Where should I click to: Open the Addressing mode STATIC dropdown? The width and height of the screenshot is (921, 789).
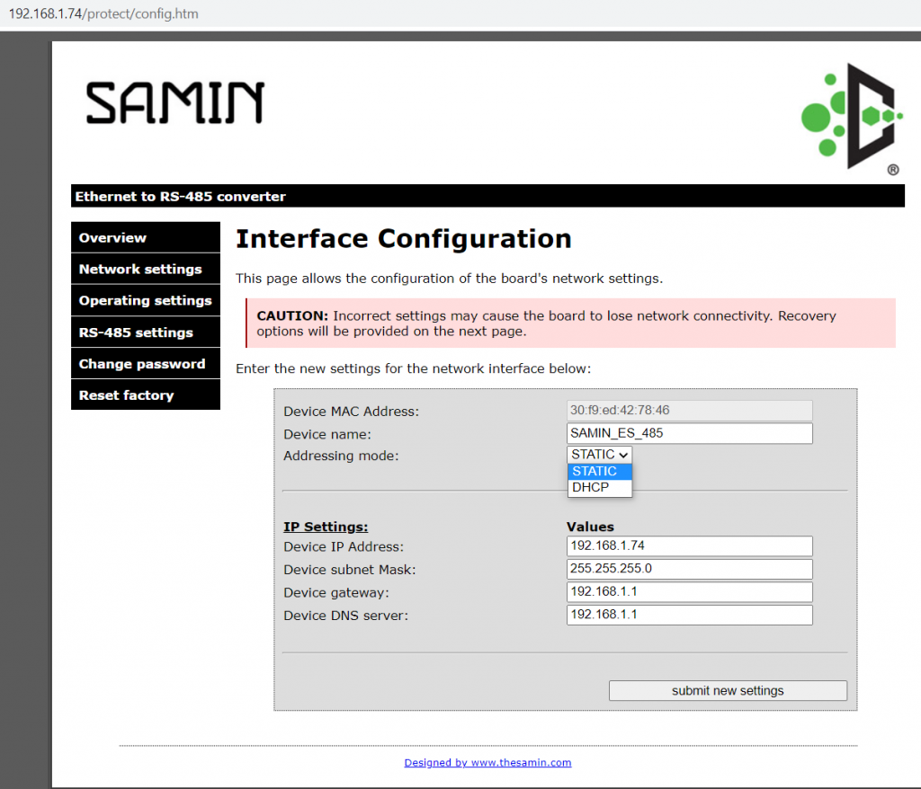pyautogui.click(x=599, y=455)
